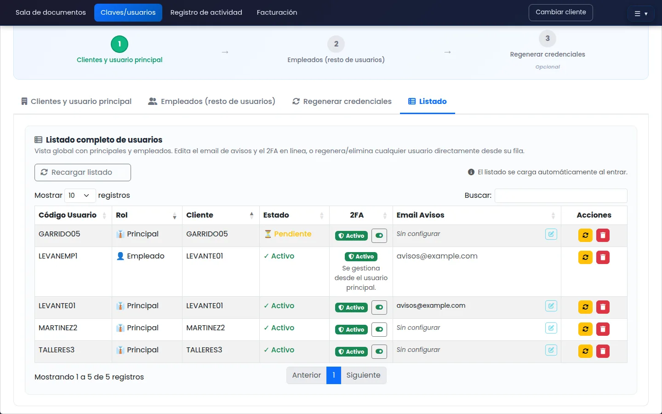Toggle 2FA switch for MARTINEZ2
662x414 pixels.
379,329
